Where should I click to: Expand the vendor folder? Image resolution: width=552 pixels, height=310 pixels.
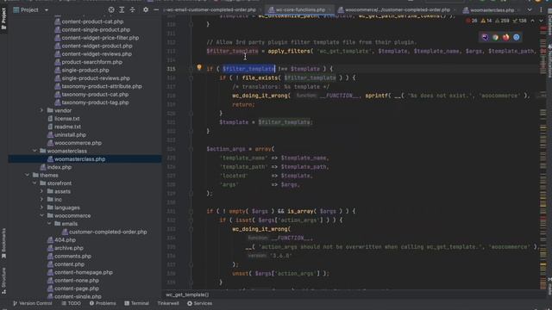click(x=41, y=110)
